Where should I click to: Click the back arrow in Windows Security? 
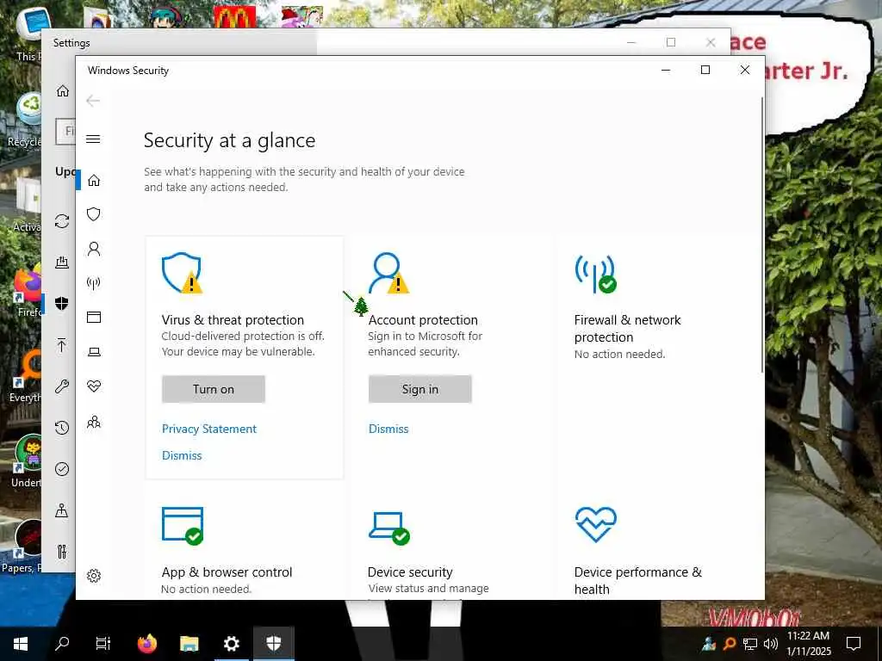point(93,101)
